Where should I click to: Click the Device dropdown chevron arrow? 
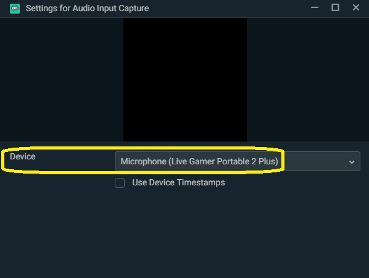[x=352, y=162]
